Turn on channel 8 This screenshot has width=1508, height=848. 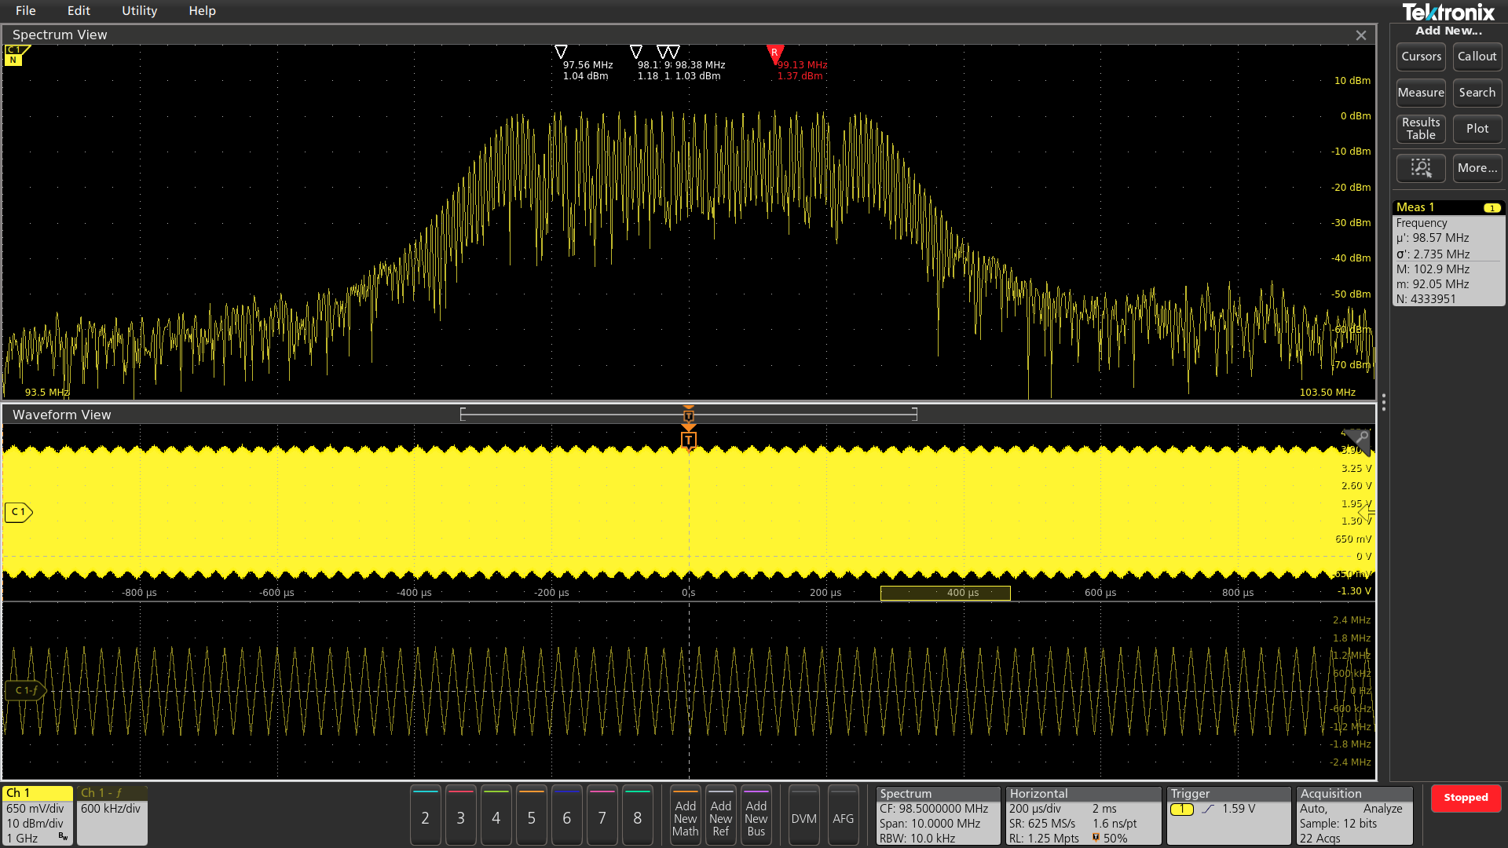coord(637,815)
